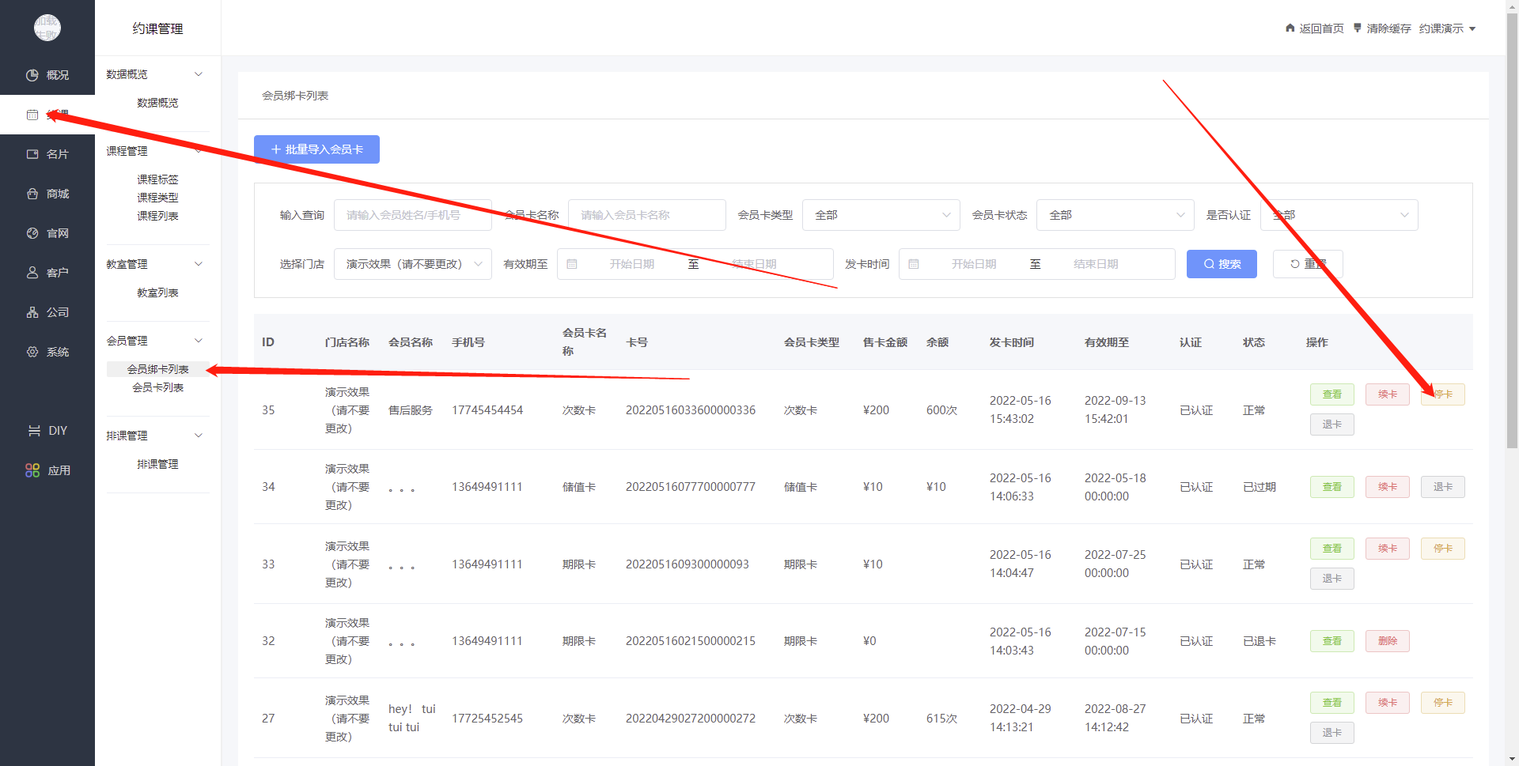The height and width of the screenshot is (766, 1519).
Task: Click 查看 for card ID 32
Action: (1332, 641)
